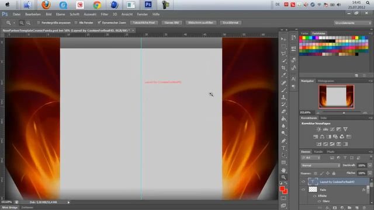Open the Grundelemente workspace dropdown
This screenshot has width=374, height=210.
tap(352, 23)
